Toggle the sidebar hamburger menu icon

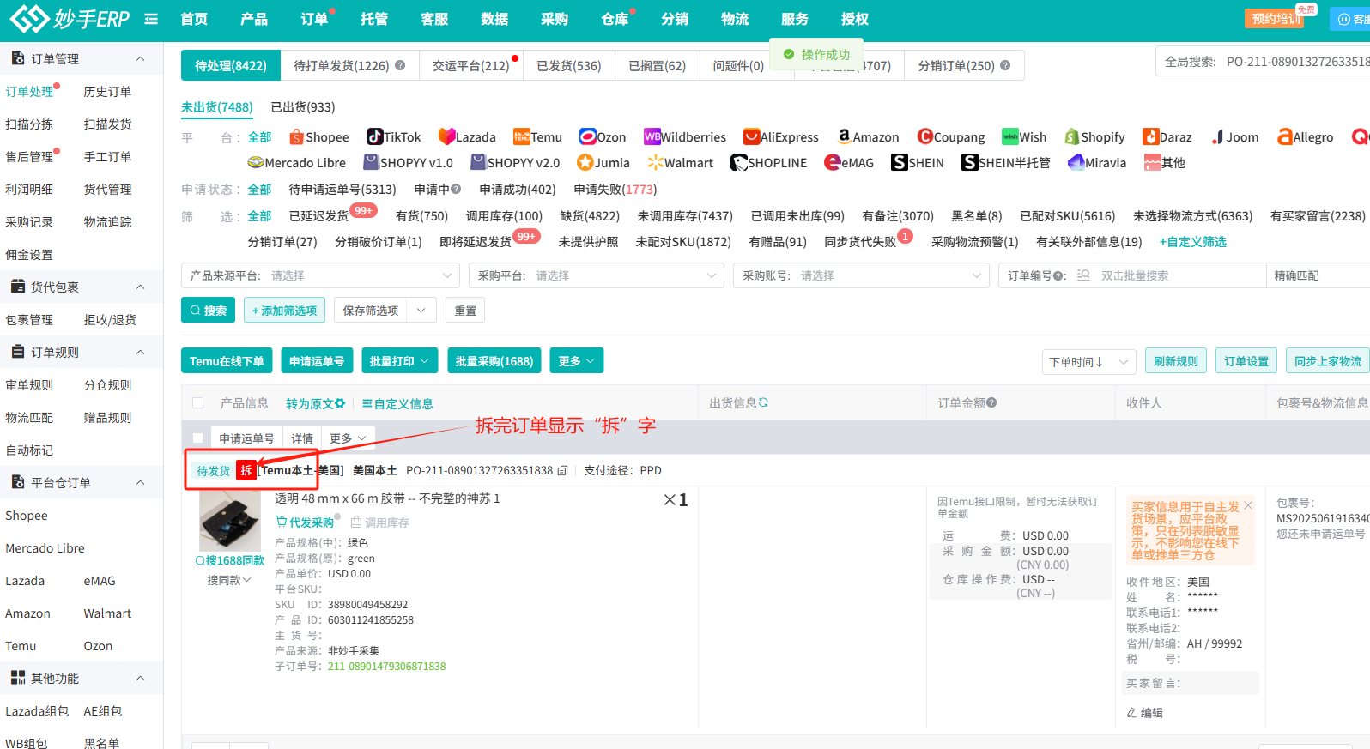click(x=151, y=19)
